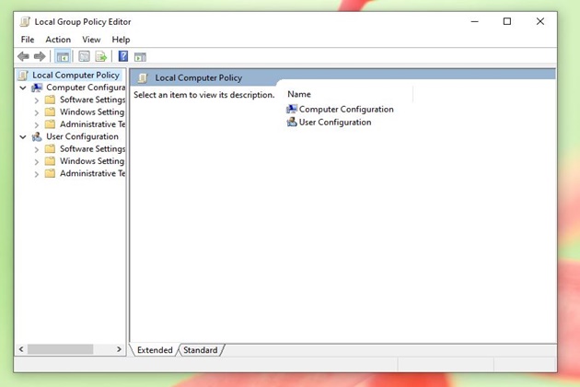Minimize the Local Group Policy Editor window
Screen dimensions: 580x387
click(x=474, y=21)
